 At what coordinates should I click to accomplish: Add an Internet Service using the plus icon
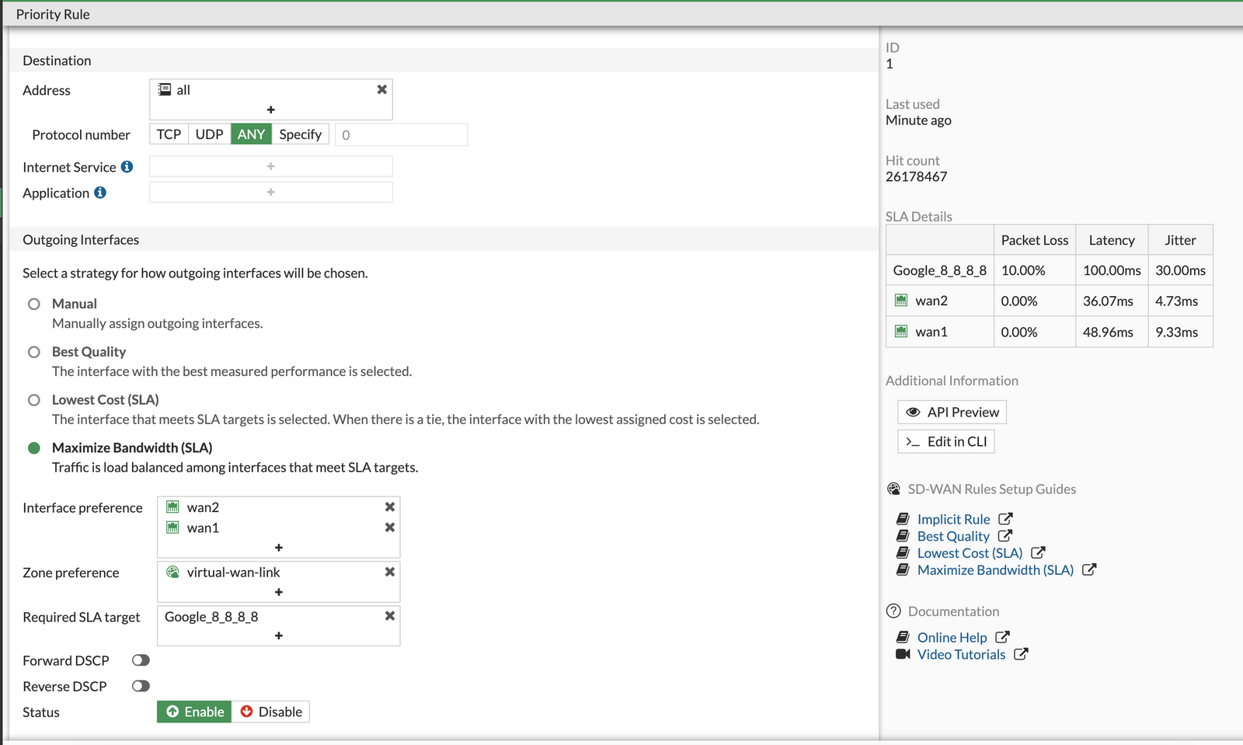click(x=270, y=165)
